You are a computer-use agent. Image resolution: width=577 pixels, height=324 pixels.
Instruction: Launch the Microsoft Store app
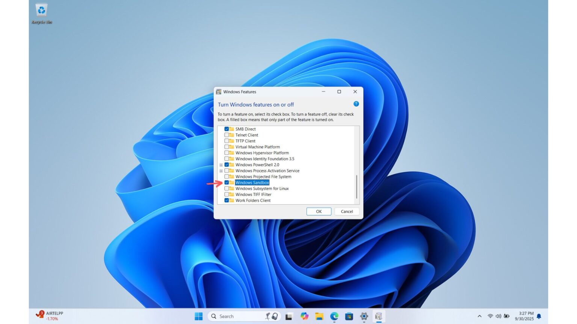pos(349,316)
